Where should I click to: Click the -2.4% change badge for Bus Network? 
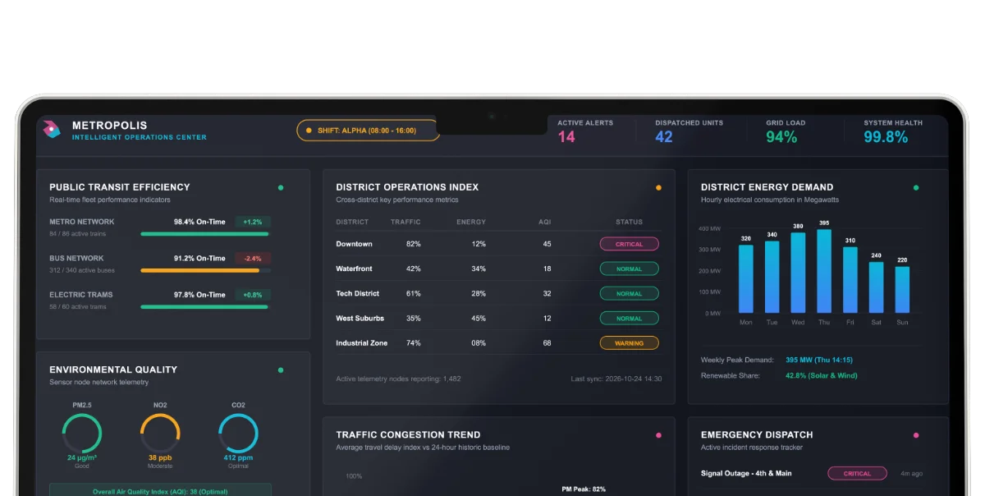253,258
